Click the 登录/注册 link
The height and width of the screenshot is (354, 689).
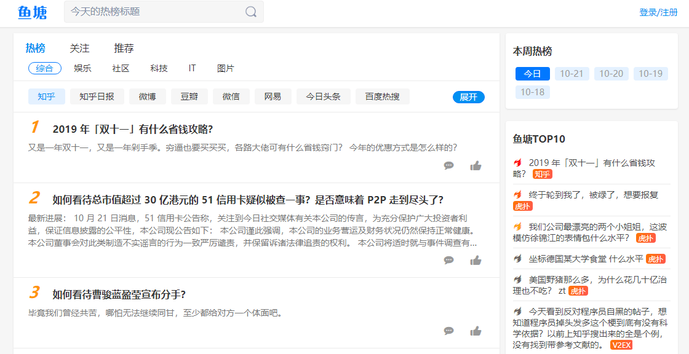658,12
